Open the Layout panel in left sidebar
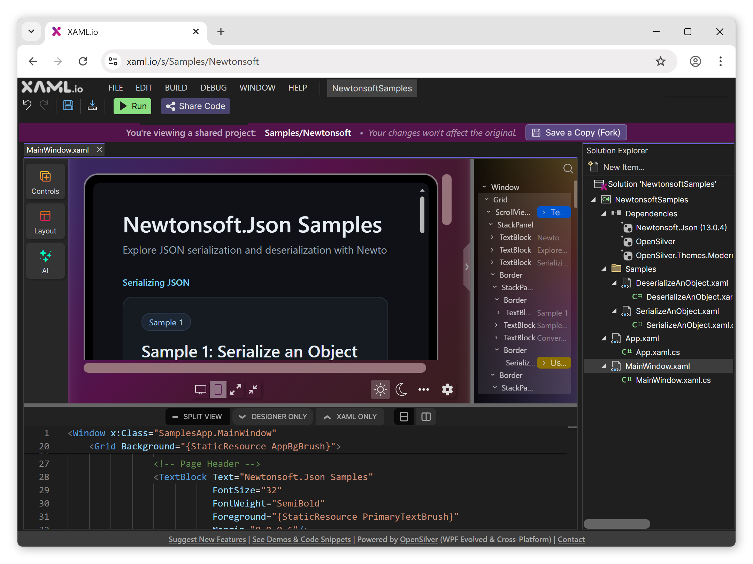 click(x=45, y=221)
